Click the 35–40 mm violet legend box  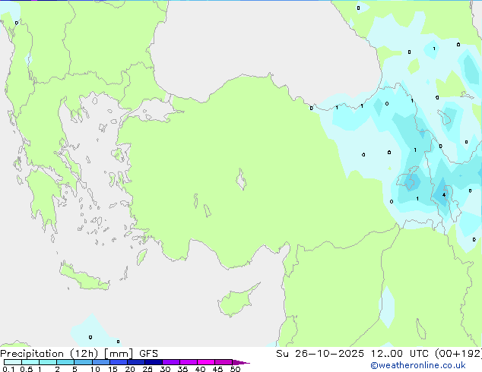point(189,362)
